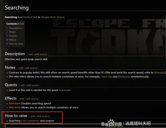Click edit source next to Description heading

[41, 54]
